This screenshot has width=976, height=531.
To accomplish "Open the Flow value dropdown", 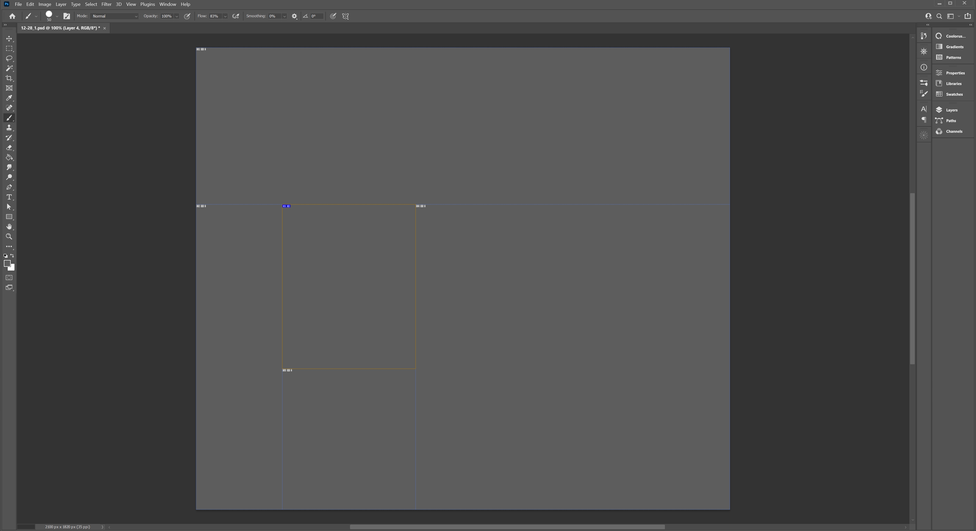I will coord(225,16).
